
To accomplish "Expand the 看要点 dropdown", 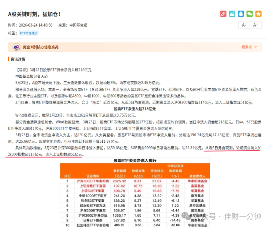I will [249, 47].
